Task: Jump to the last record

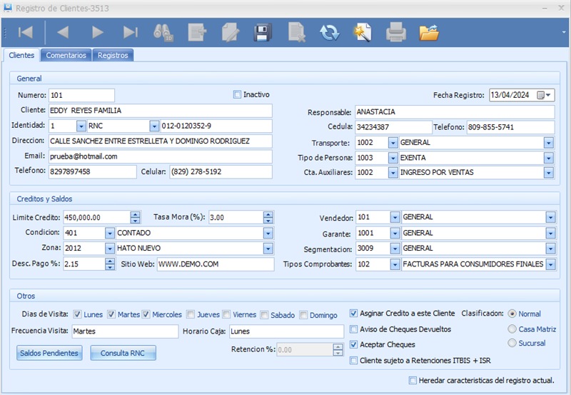Action: click(x=130, y=32)
